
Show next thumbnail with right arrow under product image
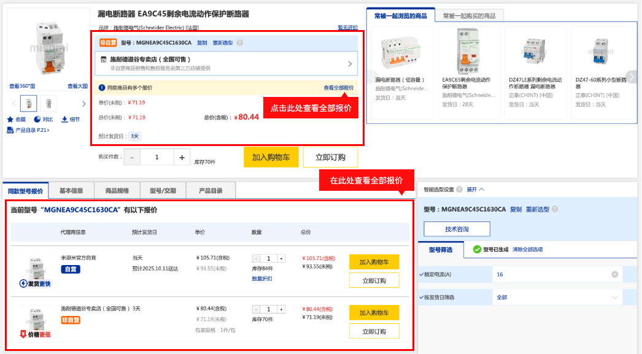[x=84, y=103]
